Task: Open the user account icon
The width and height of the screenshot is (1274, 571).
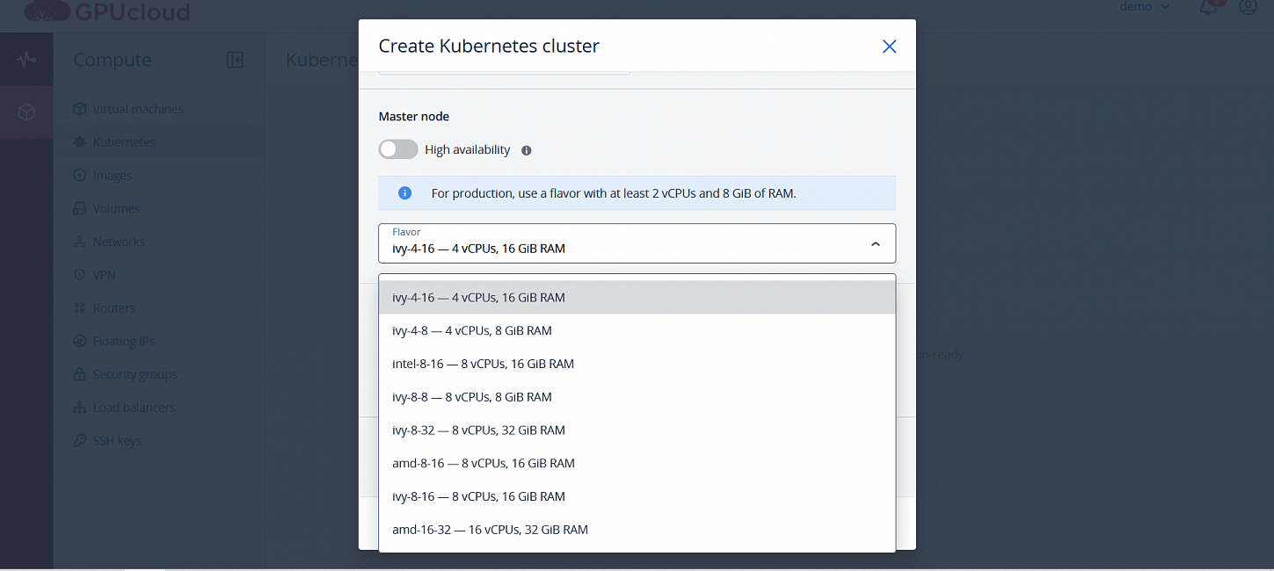Action: pyautogui.click(x=1248, y=7)
